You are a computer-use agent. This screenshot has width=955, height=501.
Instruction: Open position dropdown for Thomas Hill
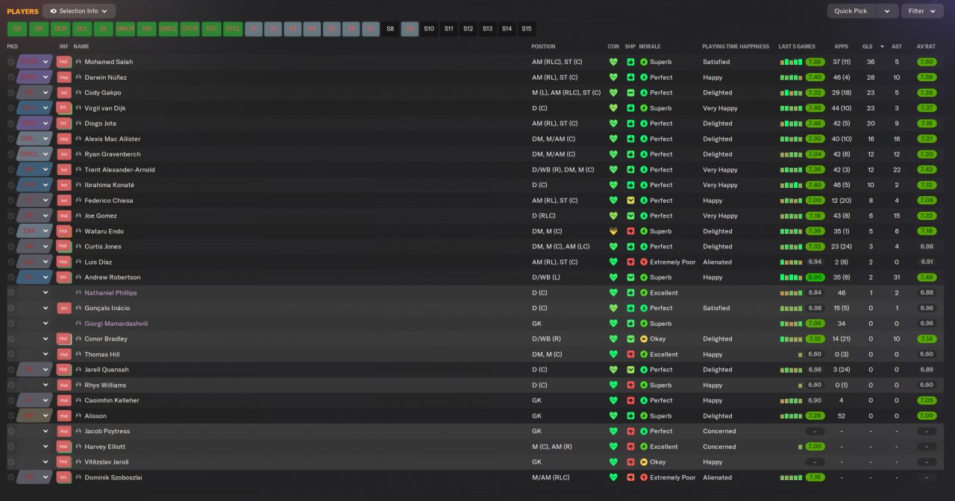[46, 354]
